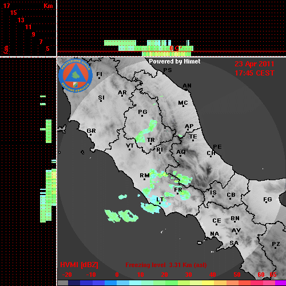Image resolution: width=286 pixels, height=286 pixels.
Task: Click the -20 dBZ scale value
Action: 67,275
